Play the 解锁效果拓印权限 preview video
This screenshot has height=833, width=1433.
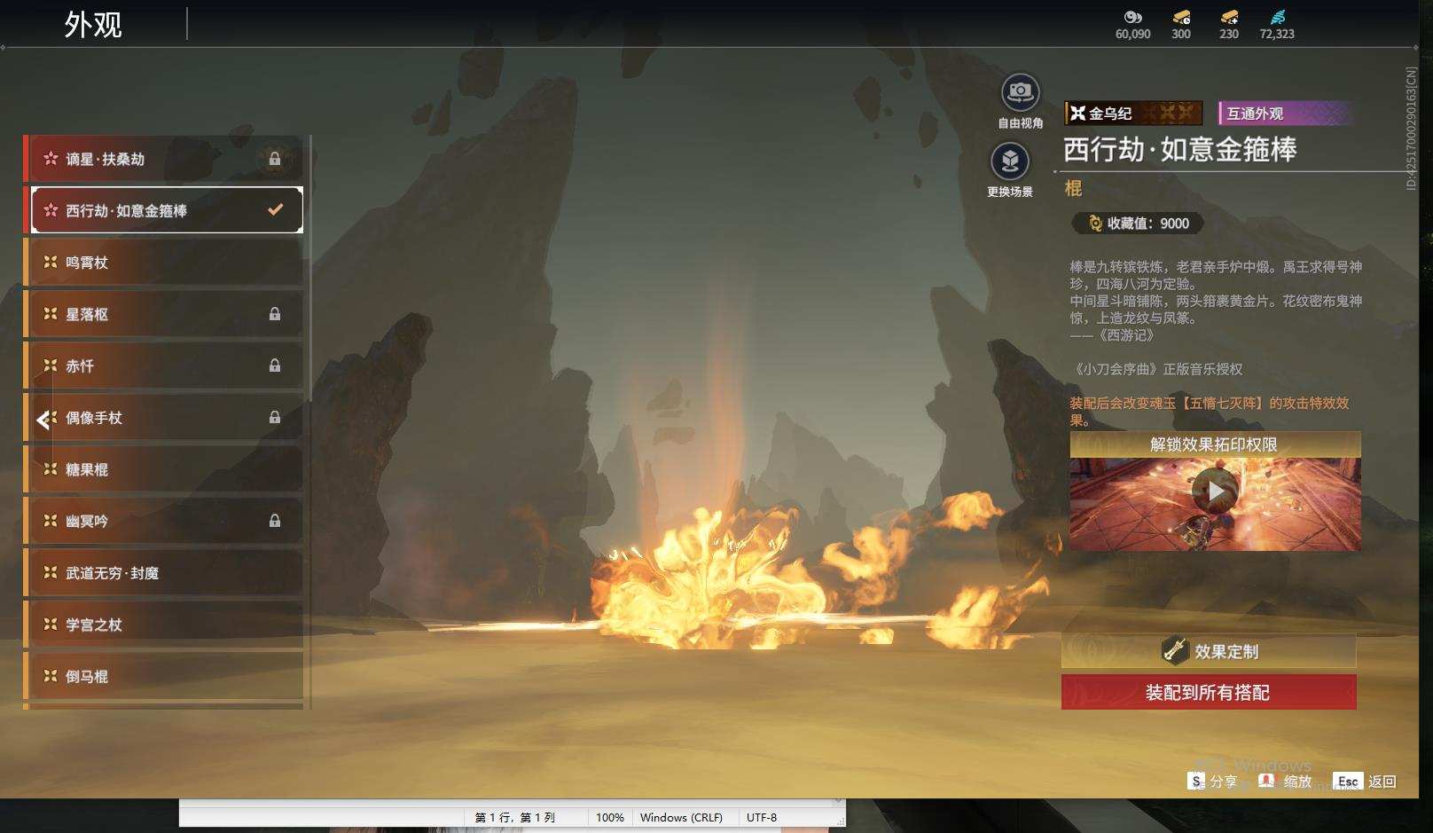tap(1214, 491)
